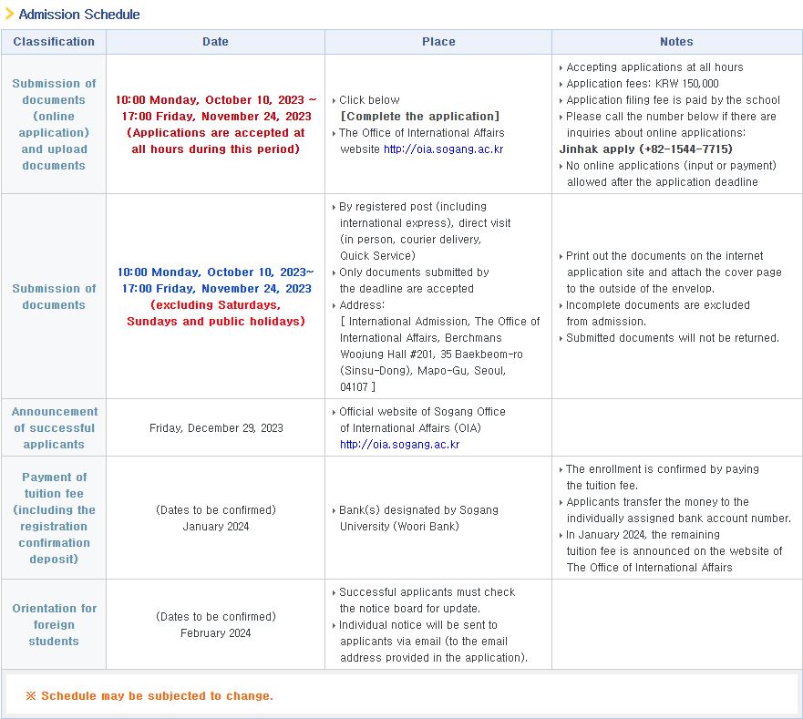Select "Application filing fee is paid by the school"
Screen dimensions: 803x719
click(x=673, y=100)
